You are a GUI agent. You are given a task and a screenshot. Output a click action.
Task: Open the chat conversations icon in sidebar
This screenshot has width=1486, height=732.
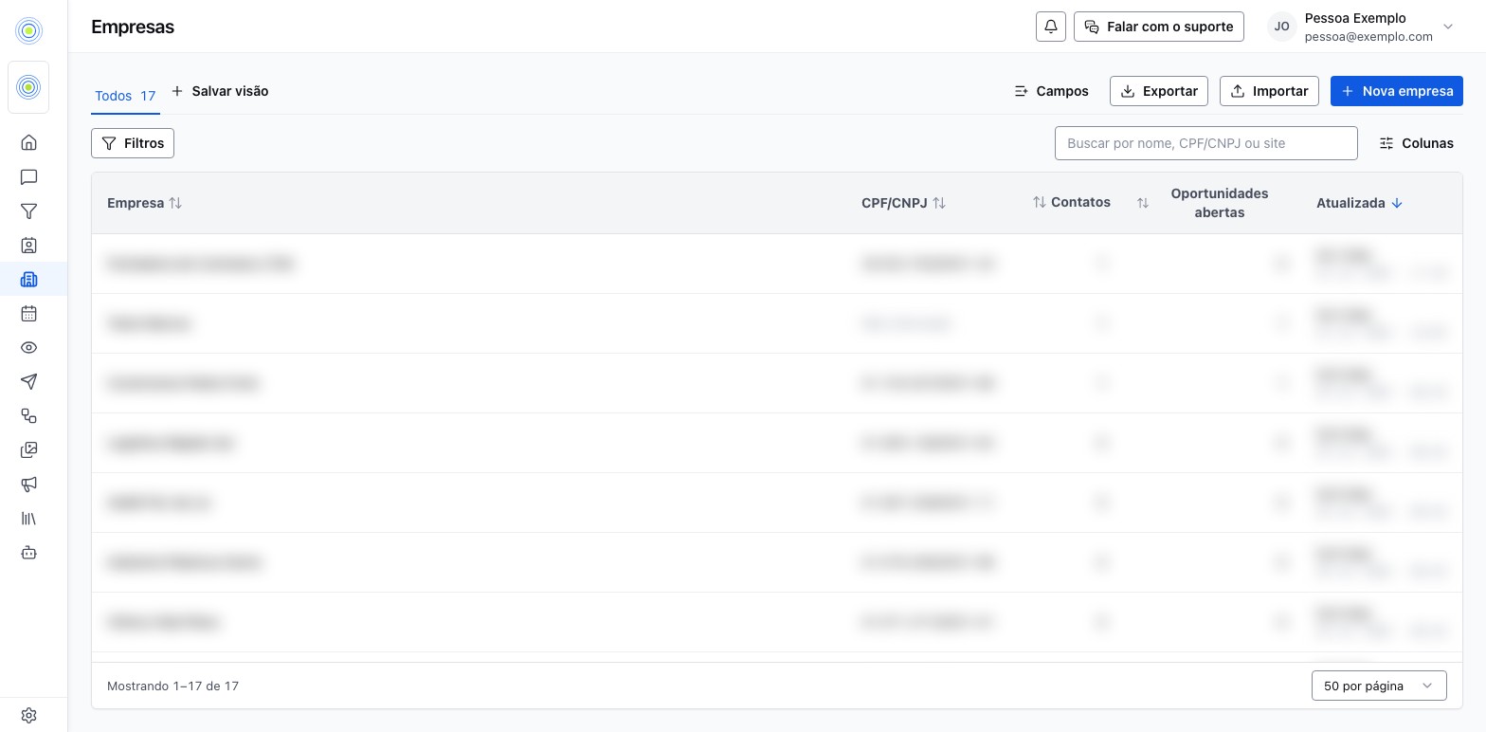tap(29, 176)
